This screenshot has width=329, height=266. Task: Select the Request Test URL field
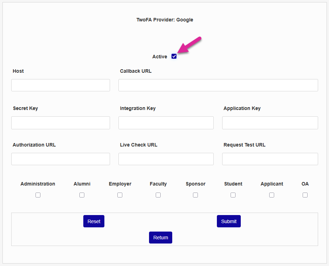click(x=270, y=159)
